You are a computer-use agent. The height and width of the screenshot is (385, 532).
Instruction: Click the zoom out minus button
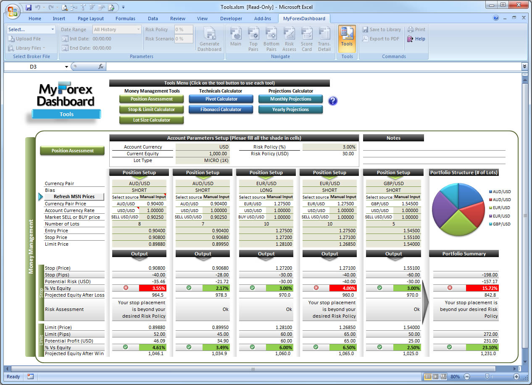tap(467, 377)
